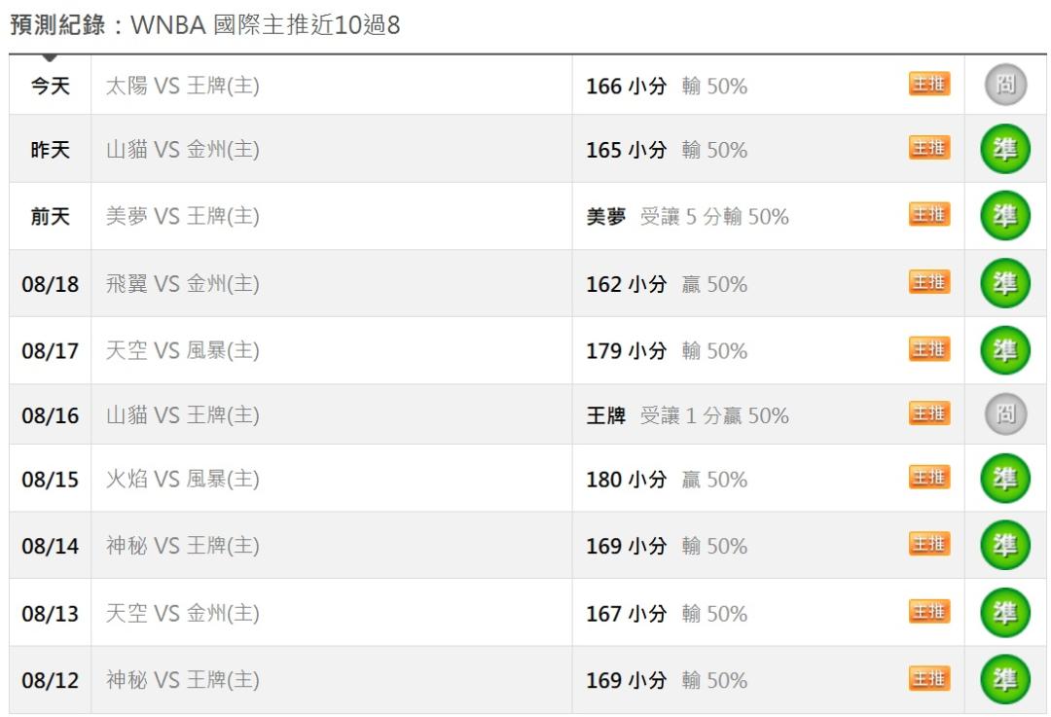This screenshot has height=717, width=1051.
Task: Click orange 主推 badge in 08/15 row
Action: click(x=929, y=477)
